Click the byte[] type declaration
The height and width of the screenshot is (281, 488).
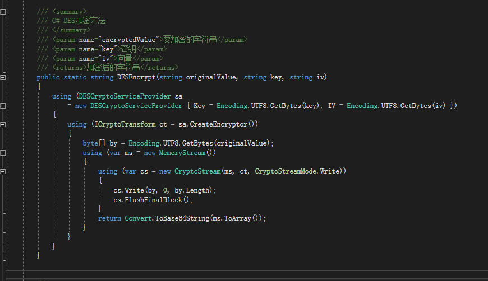click(93, 143)
